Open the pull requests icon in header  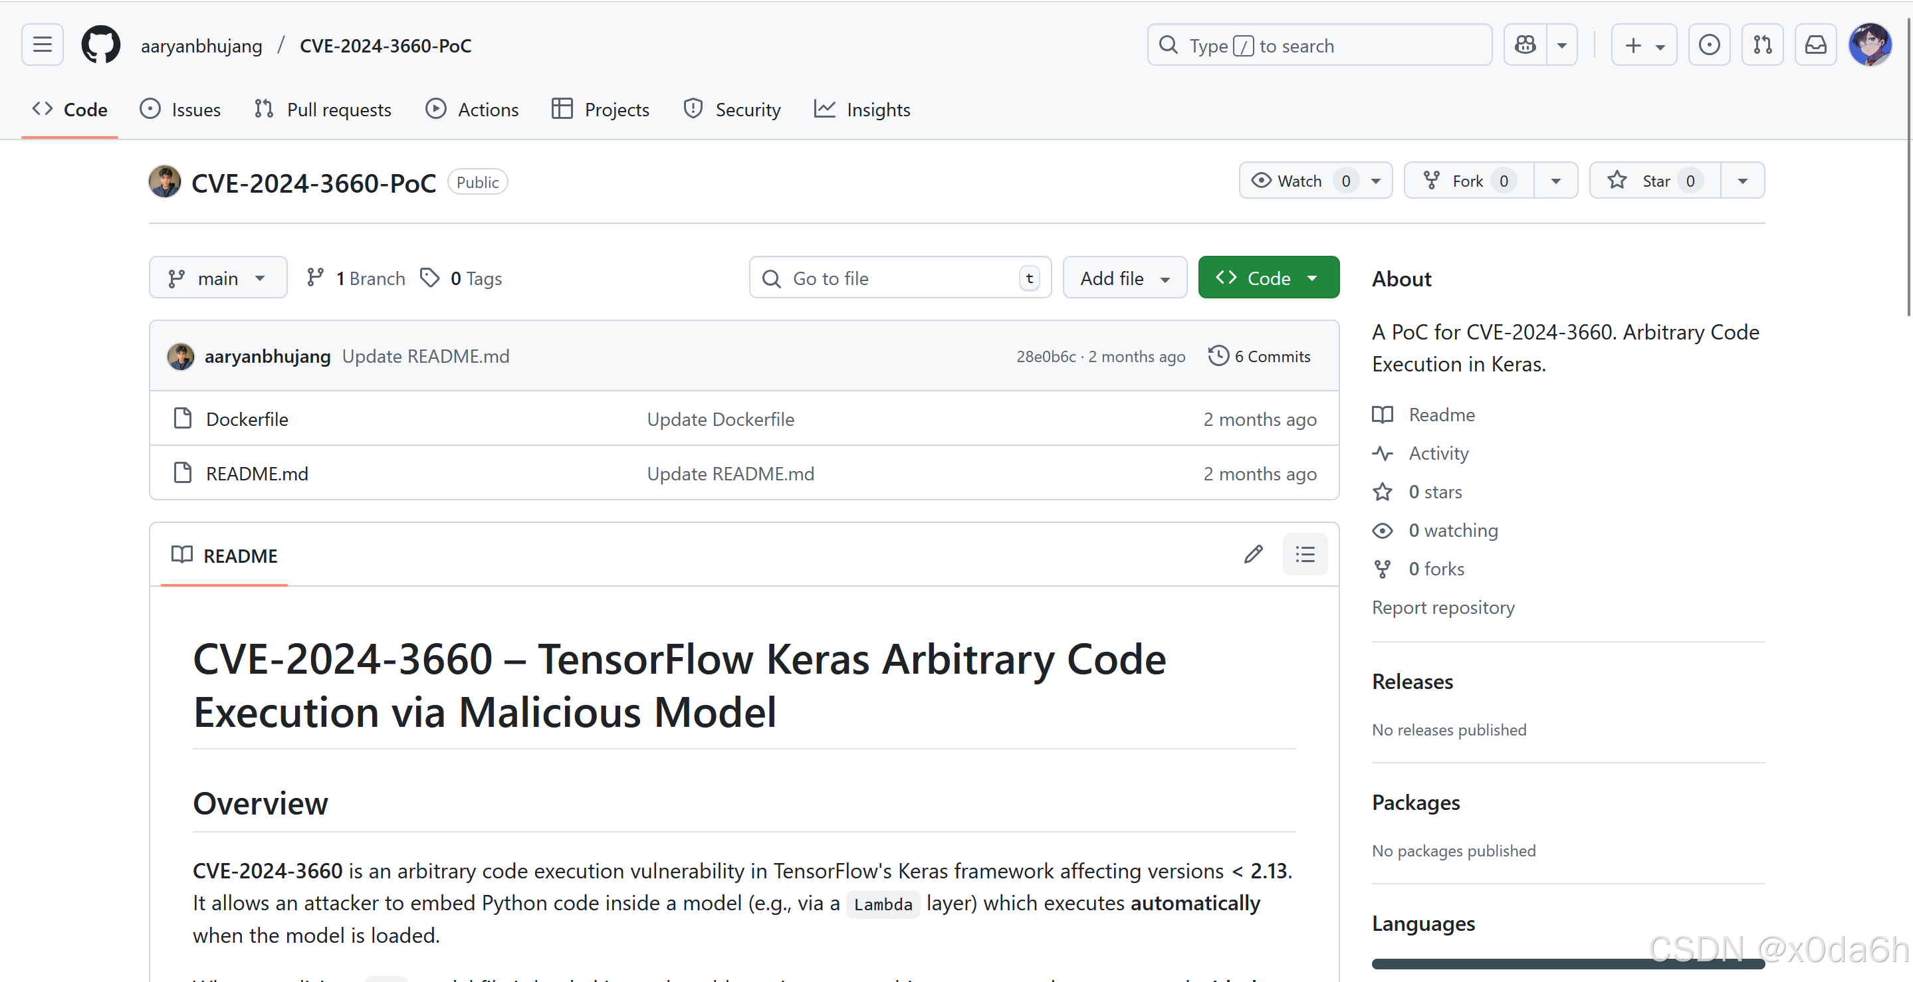pyautogui.click(x=1762, y=45)
